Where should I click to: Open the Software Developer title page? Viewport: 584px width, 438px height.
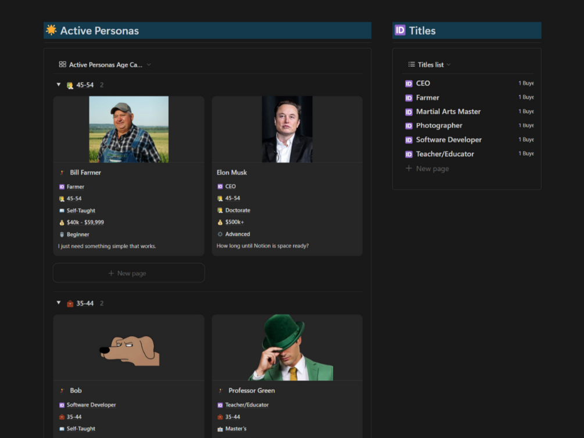pyautogui.click(x=449, y=139)
